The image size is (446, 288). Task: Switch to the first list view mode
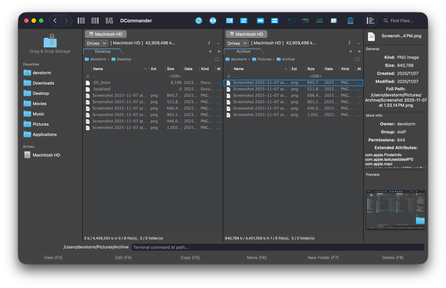tap(82, 21)
